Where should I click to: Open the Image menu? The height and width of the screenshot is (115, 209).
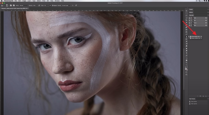[x=24, y=1]
